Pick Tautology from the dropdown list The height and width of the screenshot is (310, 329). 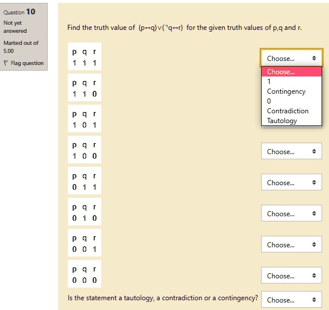tap(291, 121)
